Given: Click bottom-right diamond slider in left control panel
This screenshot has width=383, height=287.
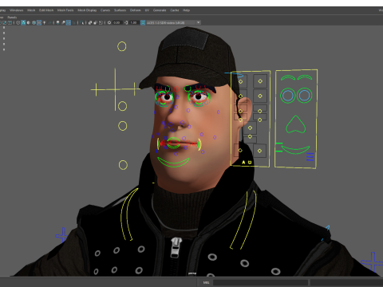Looking at the screenshot, I should coord(259,151).
